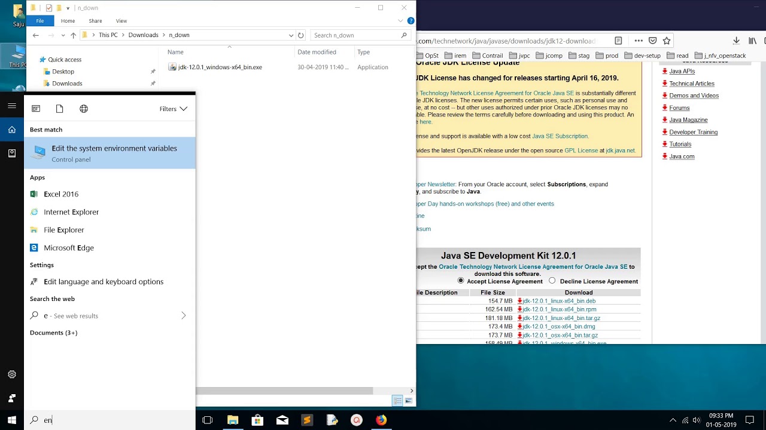Expand the File Explorer ribbon chevron
This screenshot has width=766, height=430.
(400, 21)
